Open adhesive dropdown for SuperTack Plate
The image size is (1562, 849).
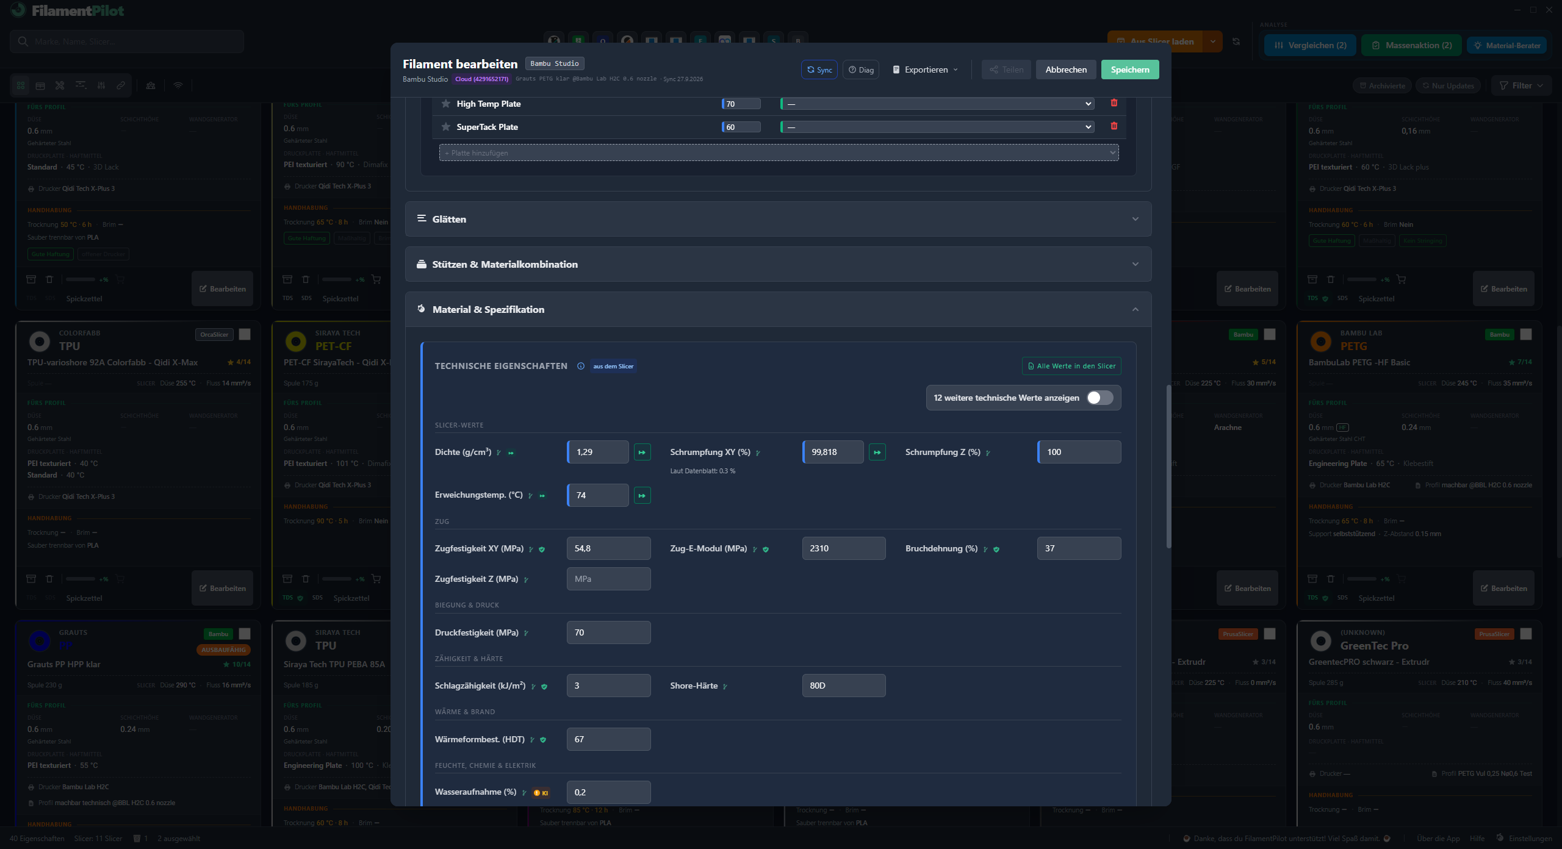coord(937,127)
